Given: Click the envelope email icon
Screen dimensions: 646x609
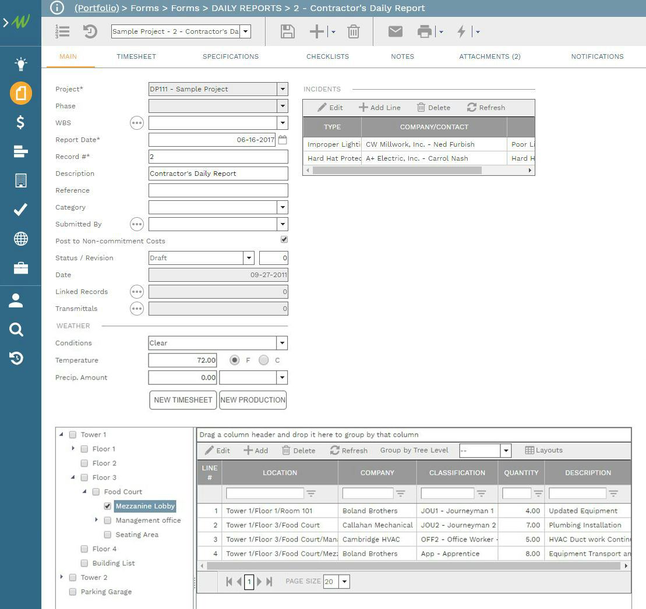Looking at the screenshot, I should (396, 31).
